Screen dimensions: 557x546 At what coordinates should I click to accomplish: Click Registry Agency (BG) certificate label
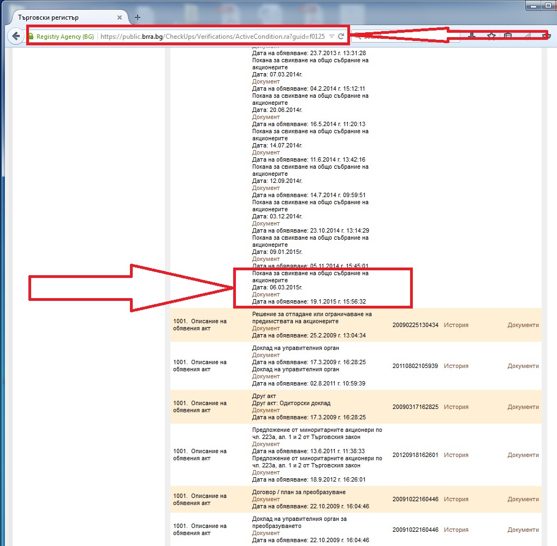point(65,37)
